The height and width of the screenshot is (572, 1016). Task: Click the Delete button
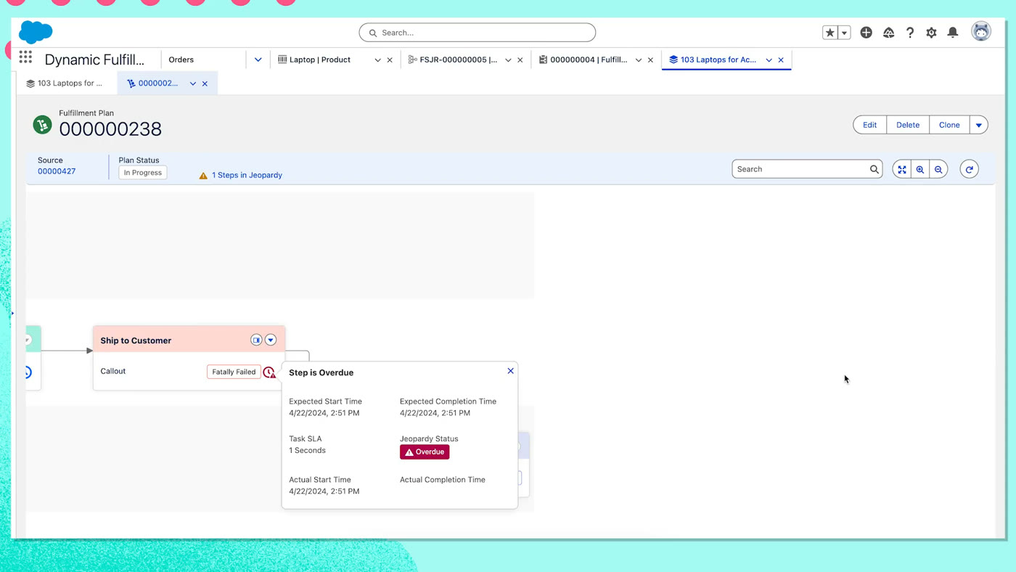908,125
